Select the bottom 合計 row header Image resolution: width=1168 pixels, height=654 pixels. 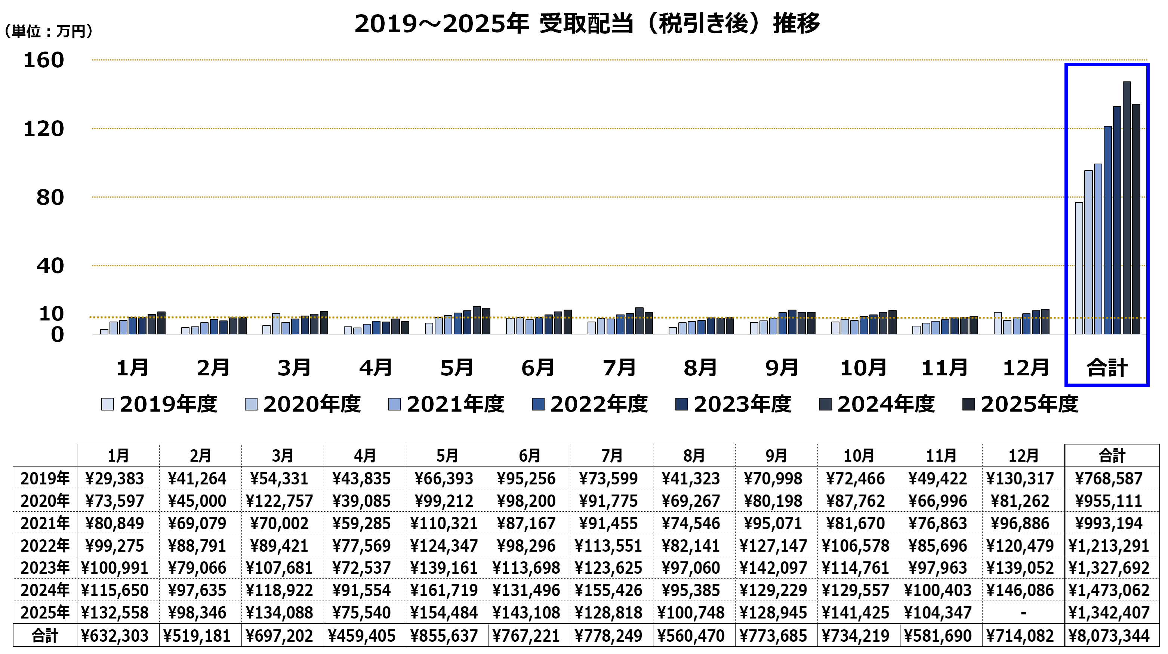pos(45,635)
